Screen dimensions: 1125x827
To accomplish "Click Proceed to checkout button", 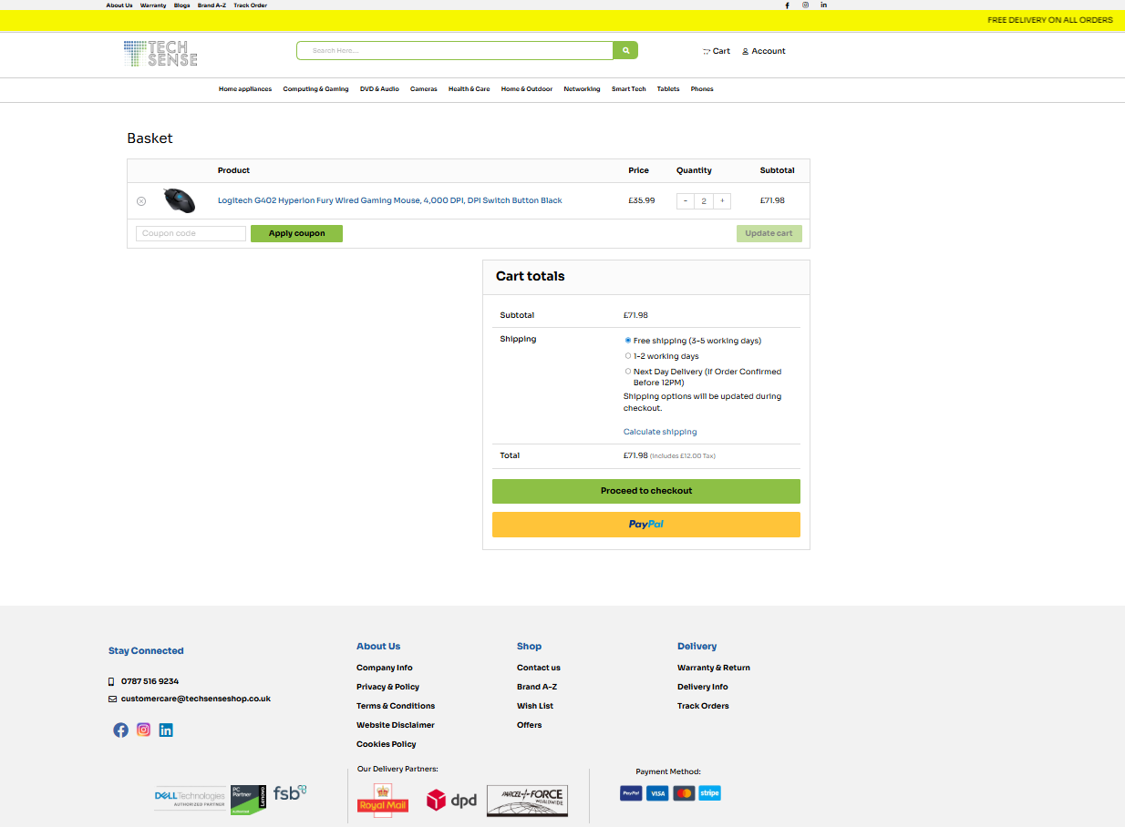I will coord(645,491).
